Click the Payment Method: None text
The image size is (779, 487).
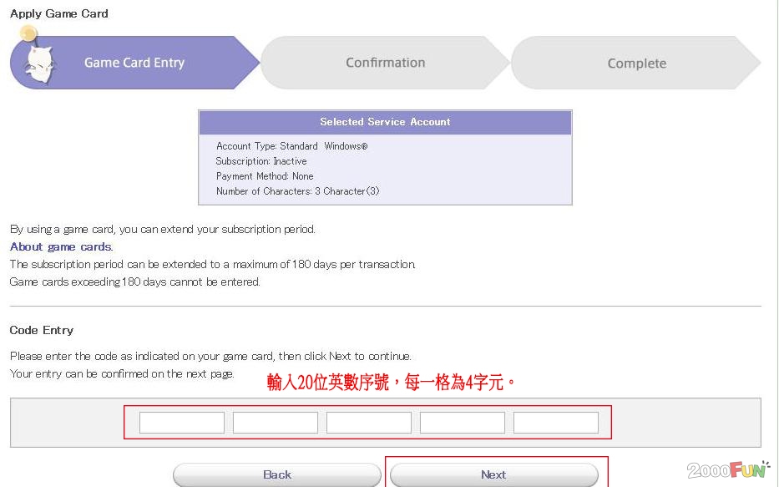point(265,176)
